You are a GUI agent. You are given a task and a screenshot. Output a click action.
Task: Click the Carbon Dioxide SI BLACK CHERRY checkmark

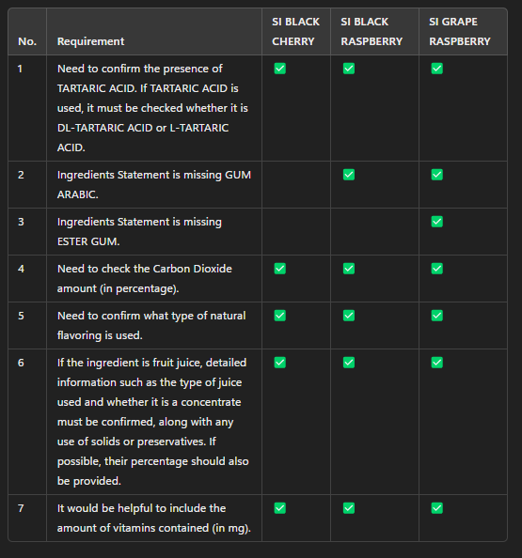tap(279, 269)
